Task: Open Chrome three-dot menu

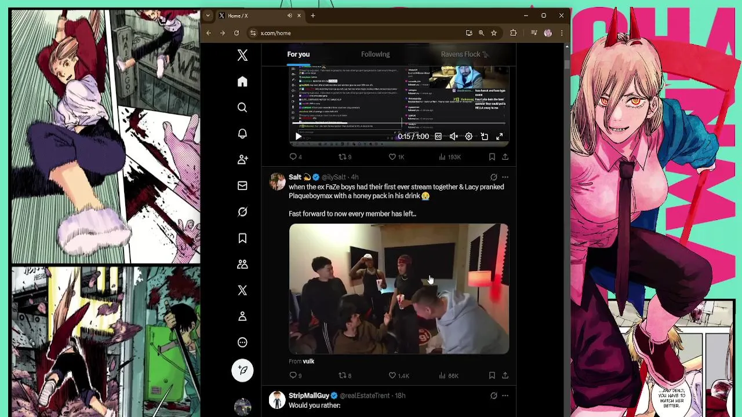Action: point(561,33)
